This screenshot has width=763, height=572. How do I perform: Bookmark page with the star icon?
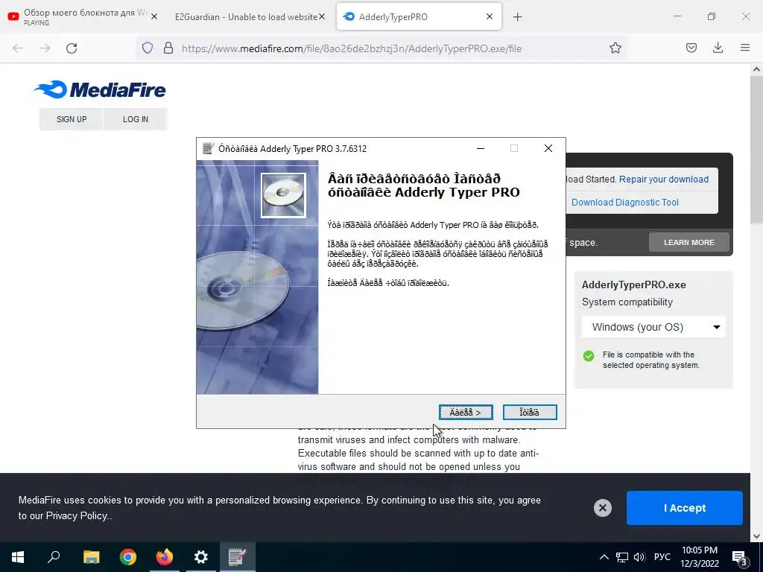pyautogui.click(x=615, y=48)
